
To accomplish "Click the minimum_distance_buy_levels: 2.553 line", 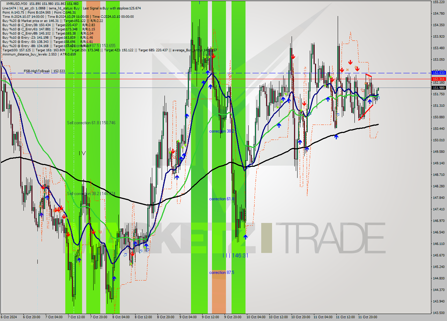I will point(39,54).
